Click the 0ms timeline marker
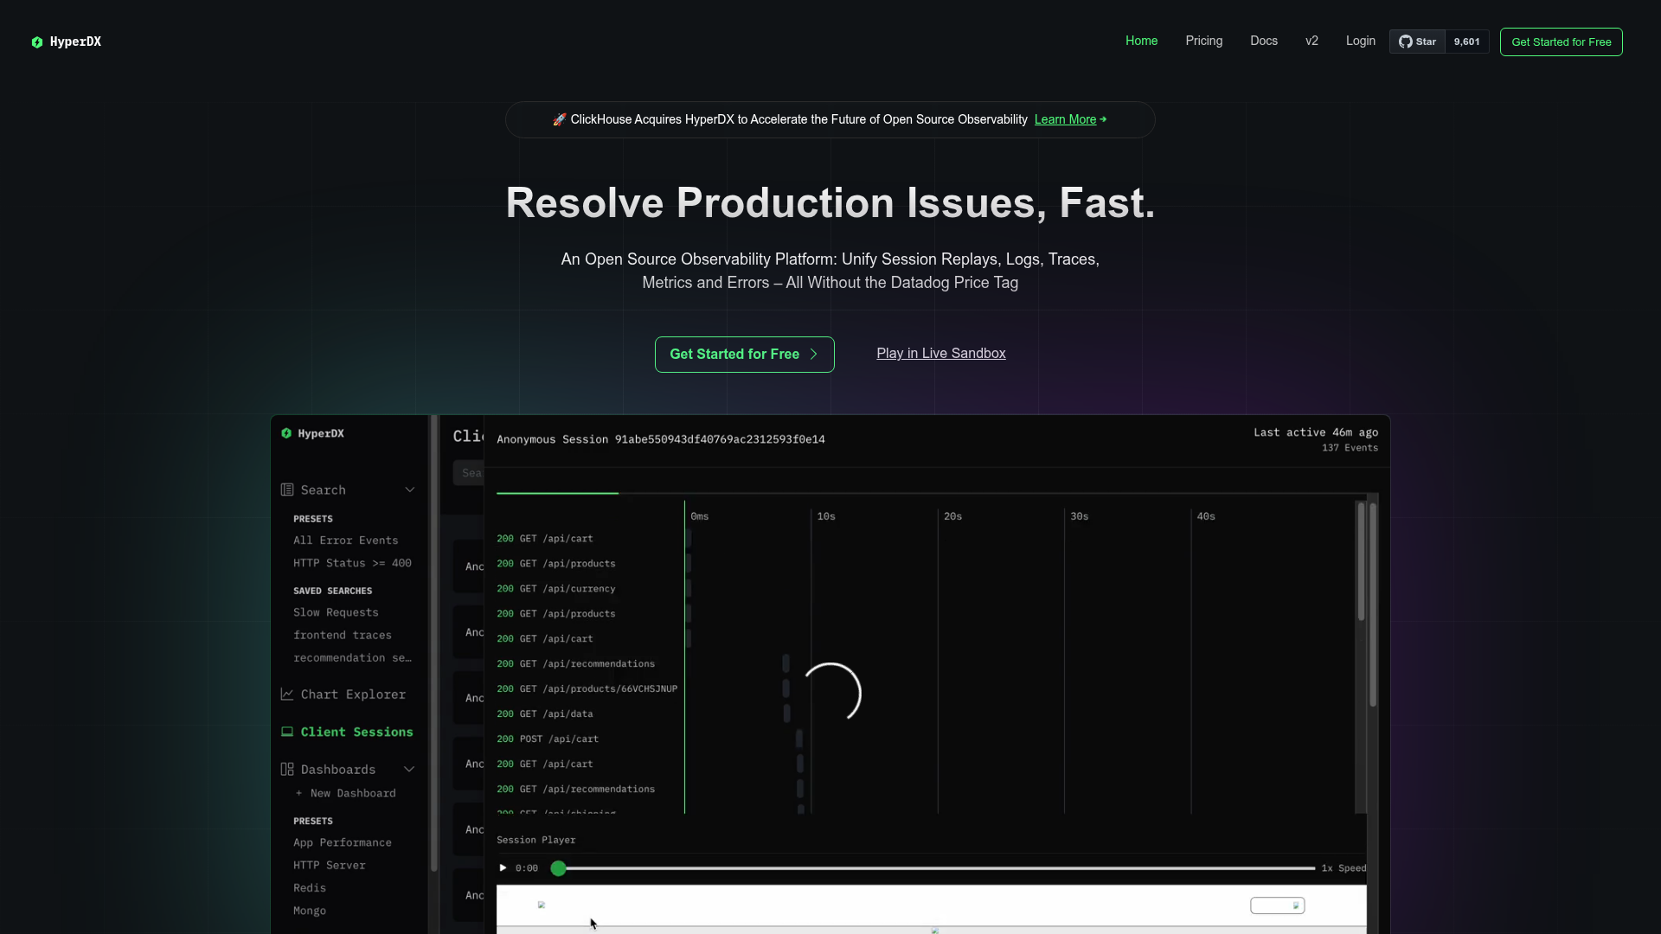 click(x=699, y=516)
